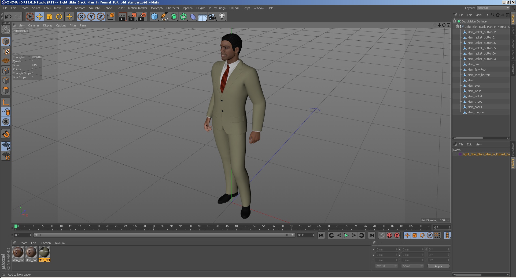Viewport: 516px width, 278px height.
Task: Click the Undo arrow icon
Action: click(8, 17)
